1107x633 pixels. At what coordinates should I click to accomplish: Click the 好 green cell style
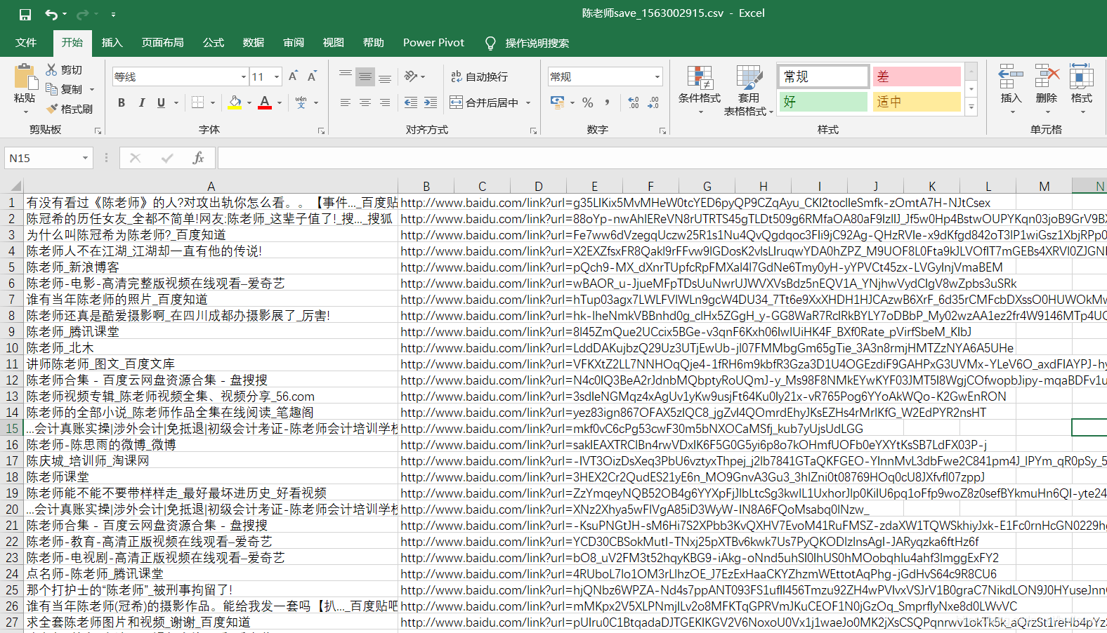pyautogui.click(x=823, y=102)
